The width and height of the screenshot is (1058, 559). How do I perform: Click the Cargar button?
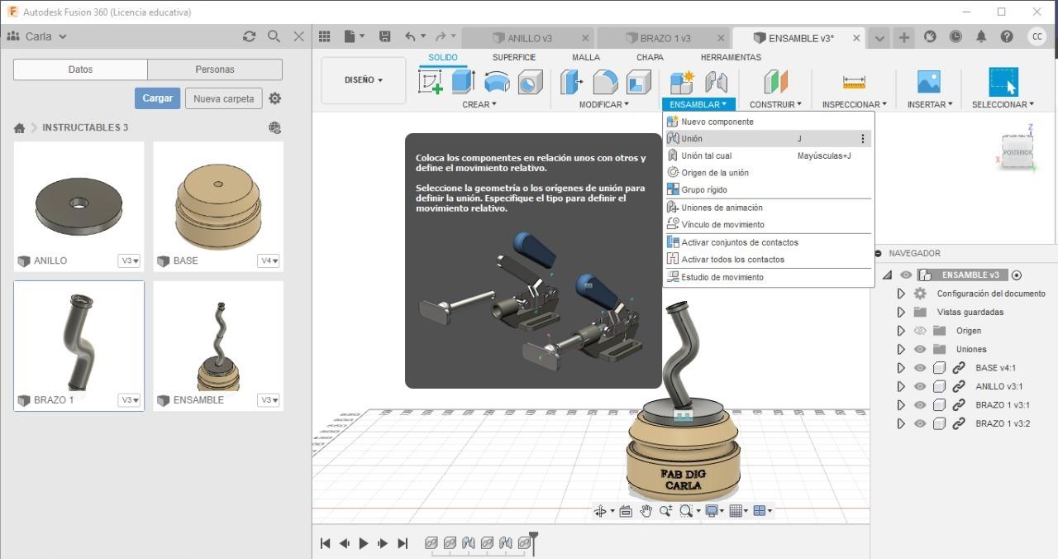157,98
